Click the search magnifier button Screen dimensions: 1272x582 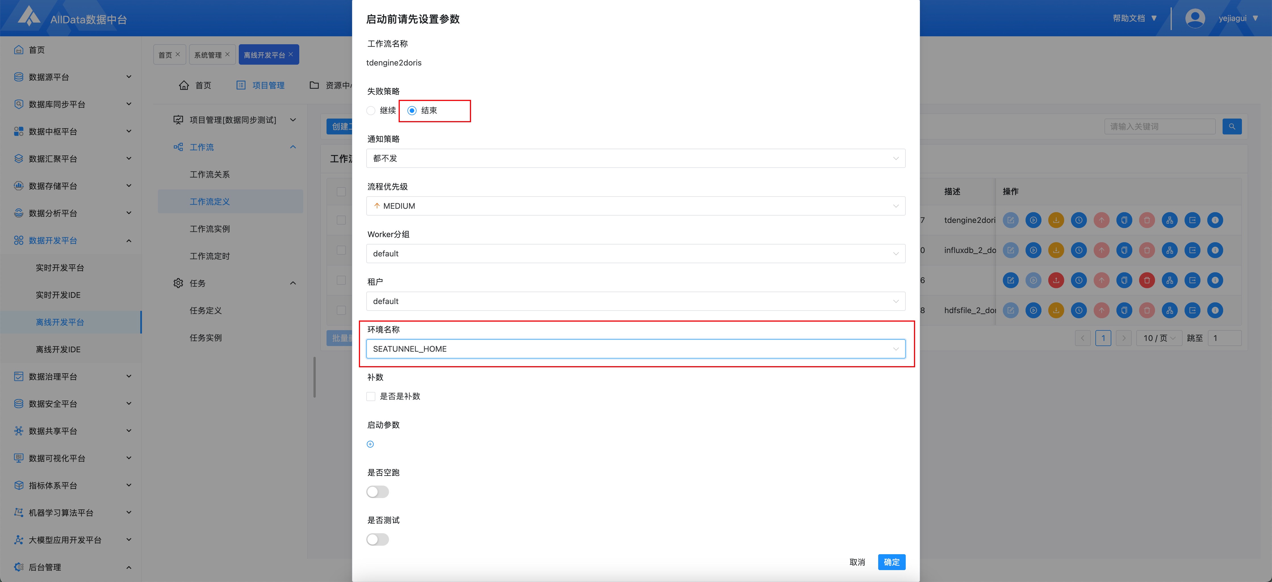point(1231,126)
